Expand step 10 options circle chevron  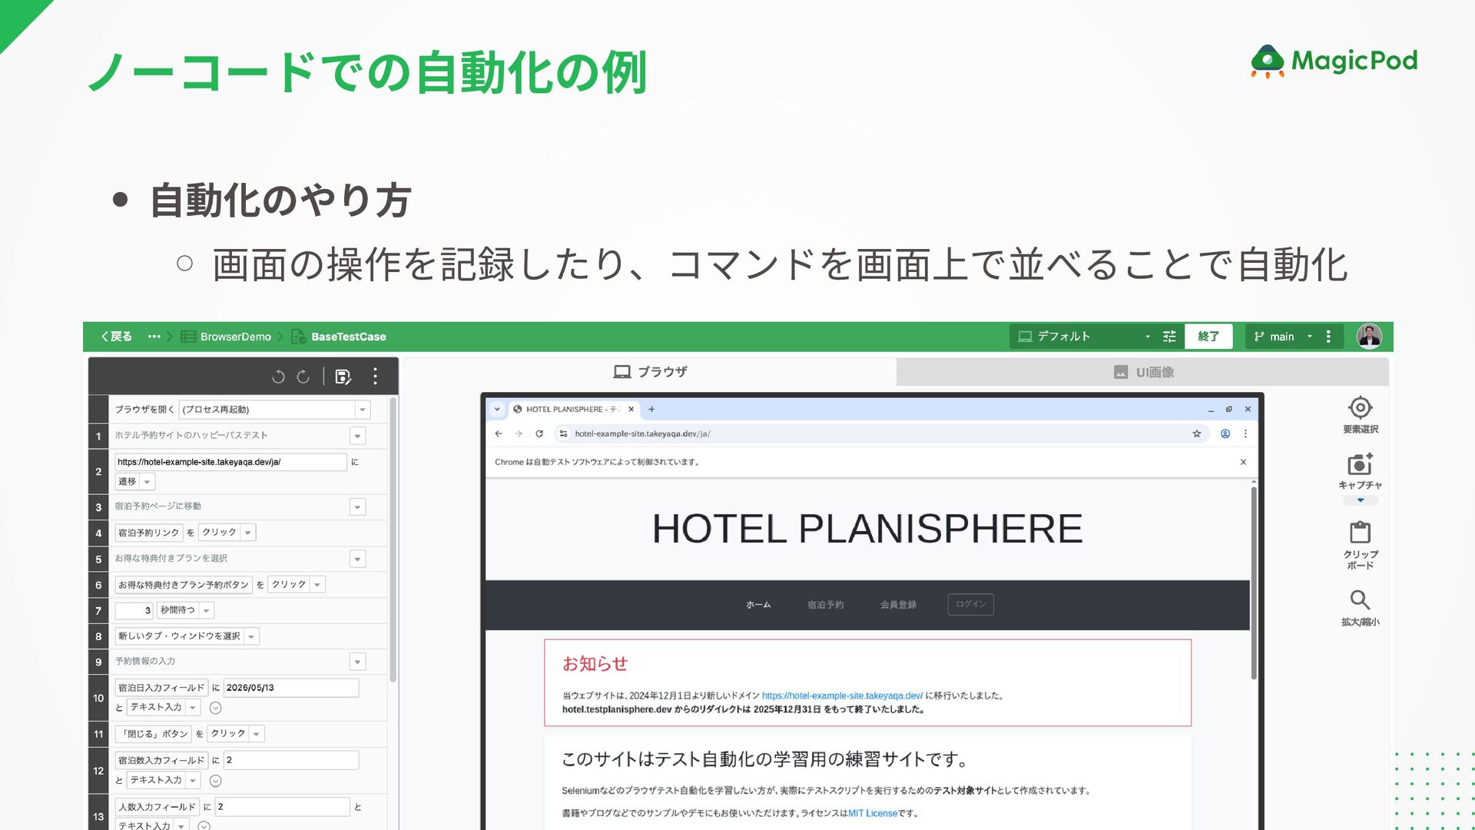pos(216,708)
